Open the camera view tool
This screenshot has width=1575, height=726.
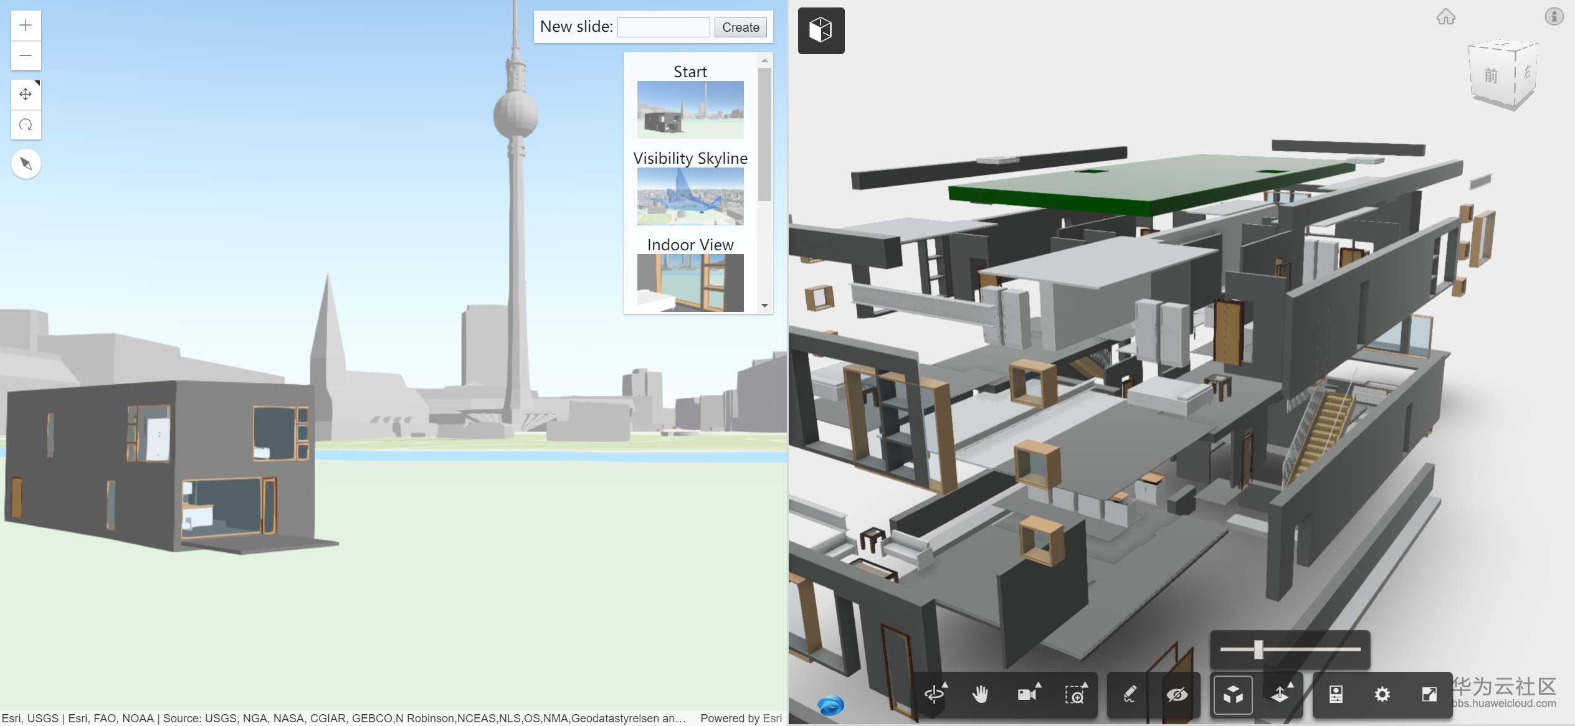(x=1027, y=694)
